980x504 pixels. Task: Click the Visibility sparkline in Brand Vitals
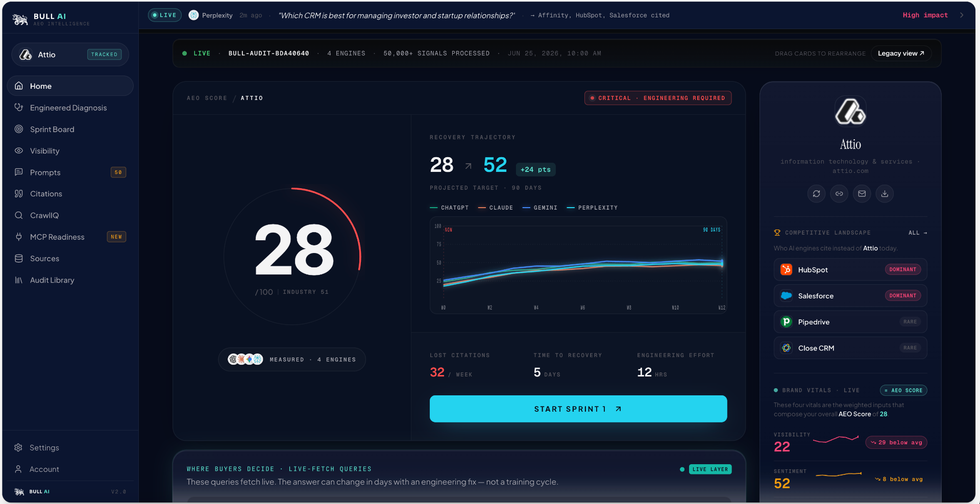coord(836,439)
